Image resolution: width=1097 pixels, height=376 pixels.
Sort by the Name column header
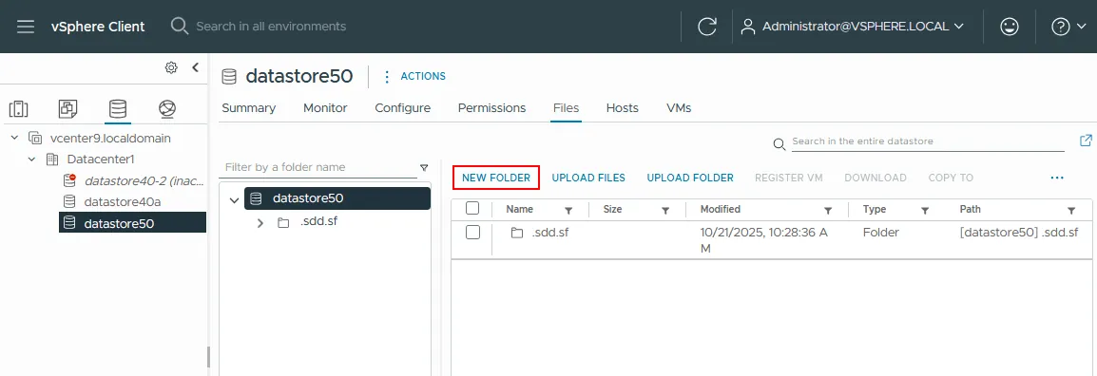point(520,209)
